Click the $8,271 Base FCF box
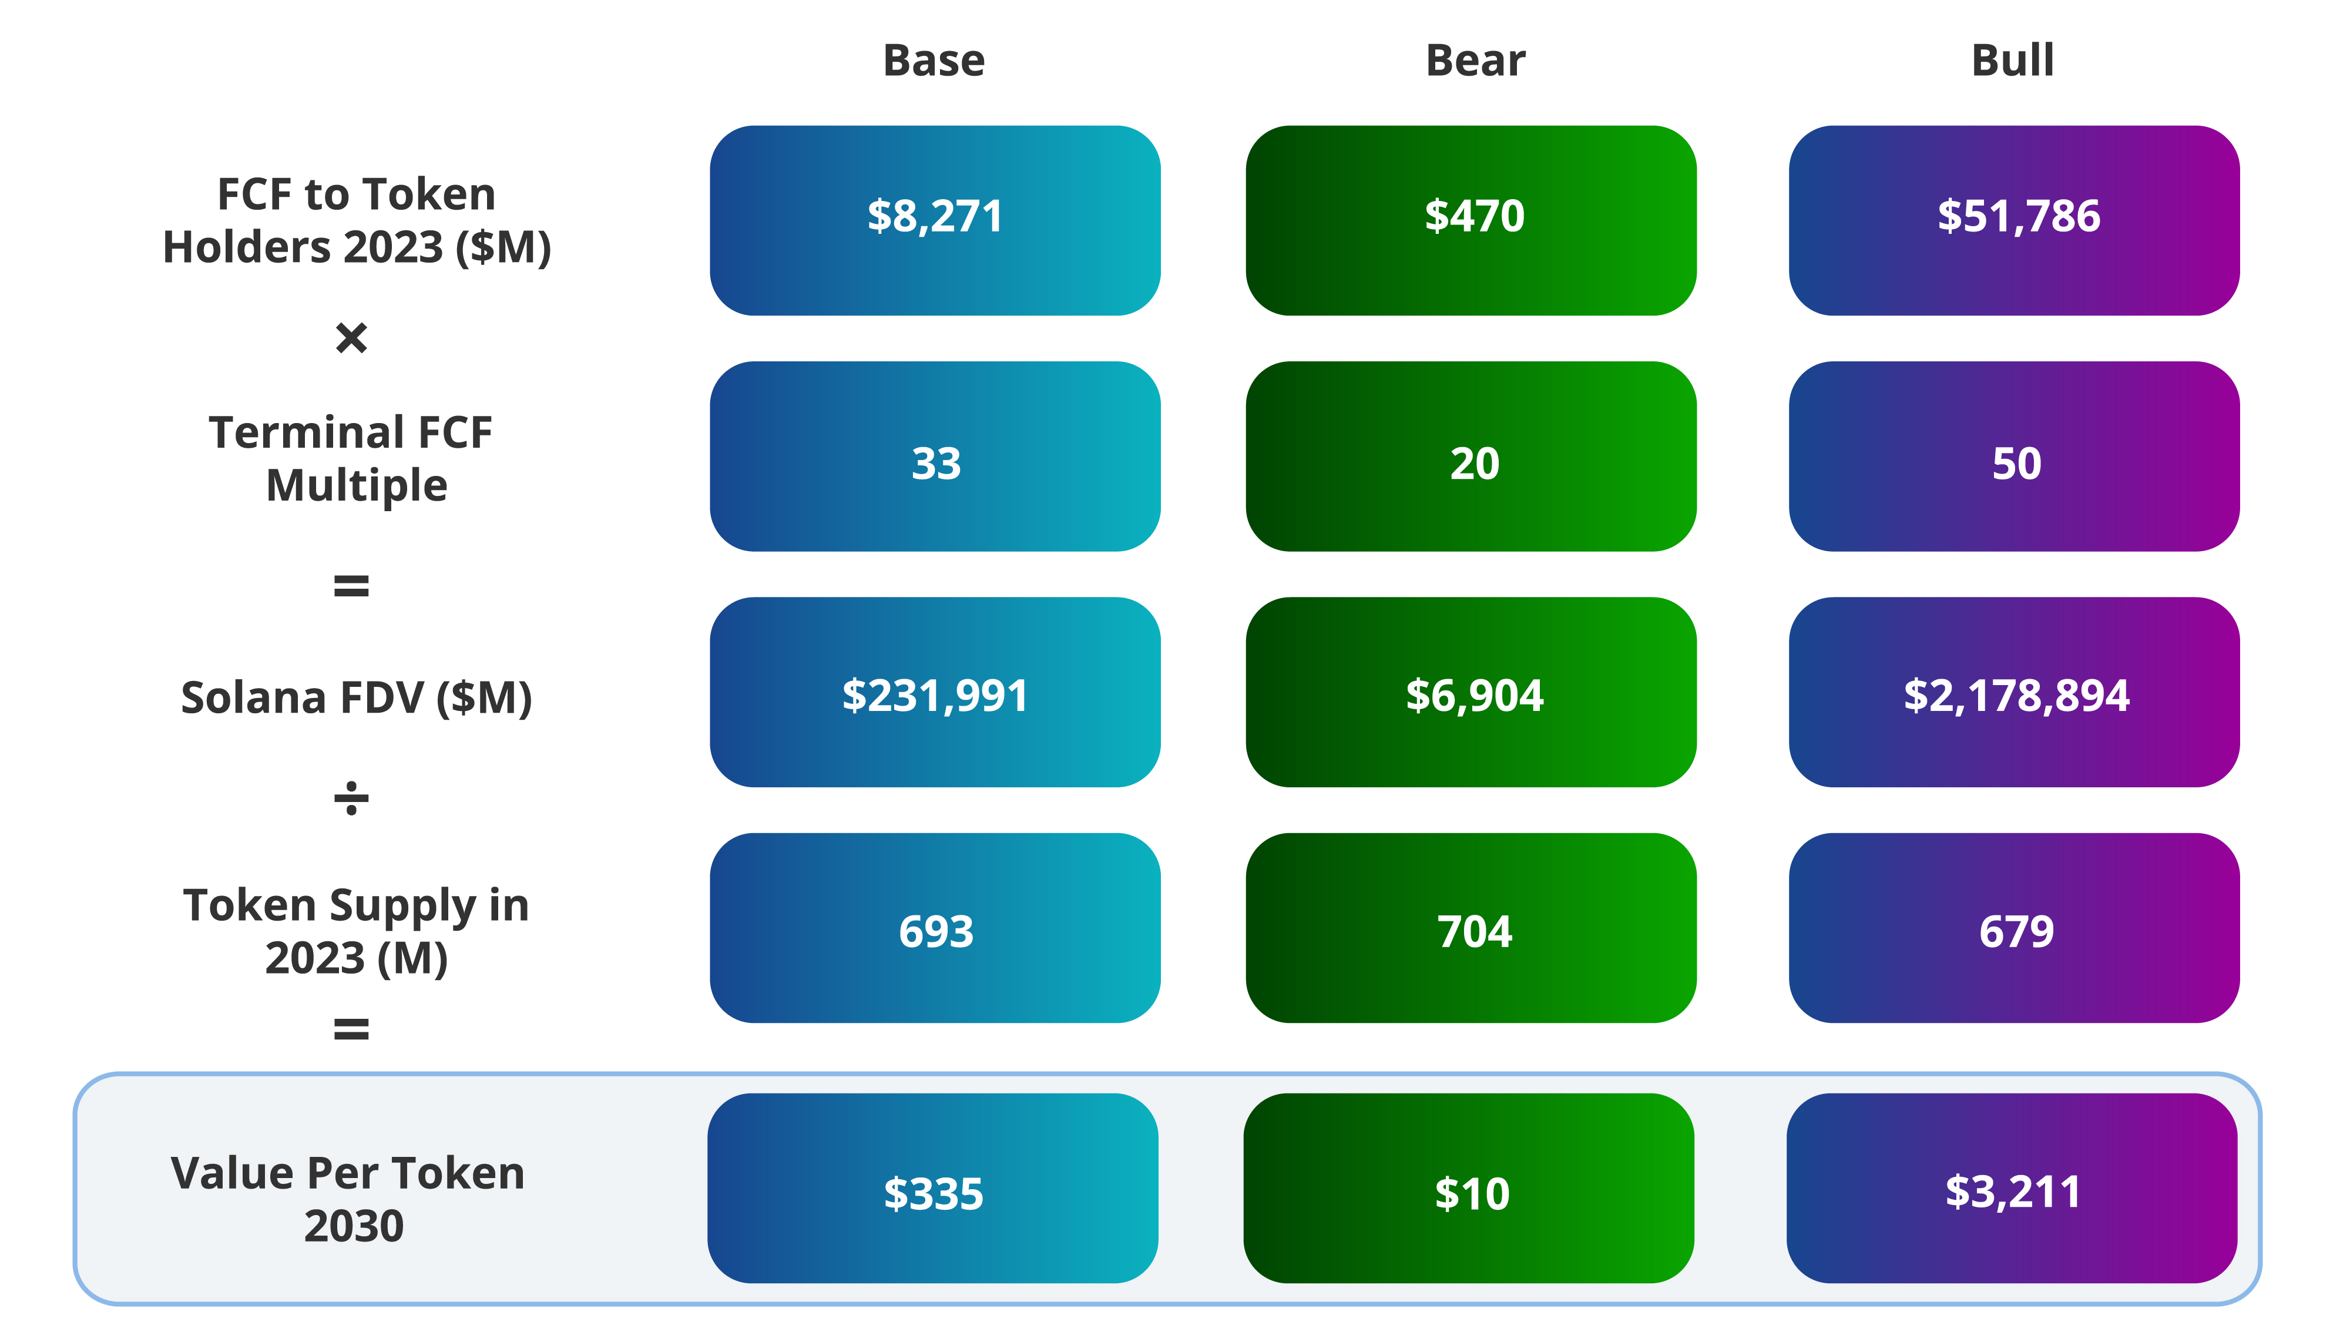The height and width of the screenshot is (1322, 2350). pyautogui.click(x=935, y=220)
